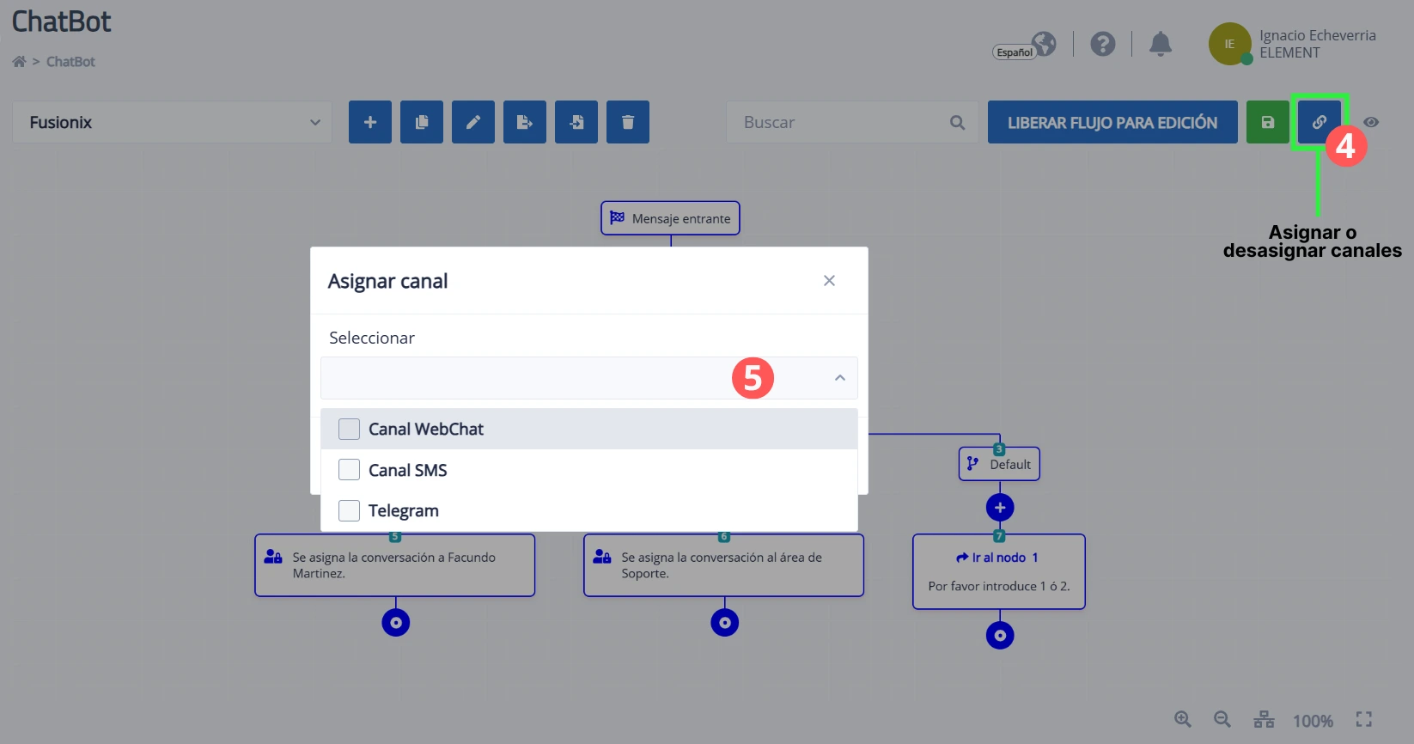Check the Telegram checkbox
This screenshot has height=744, width=1414.
point(349,510)
